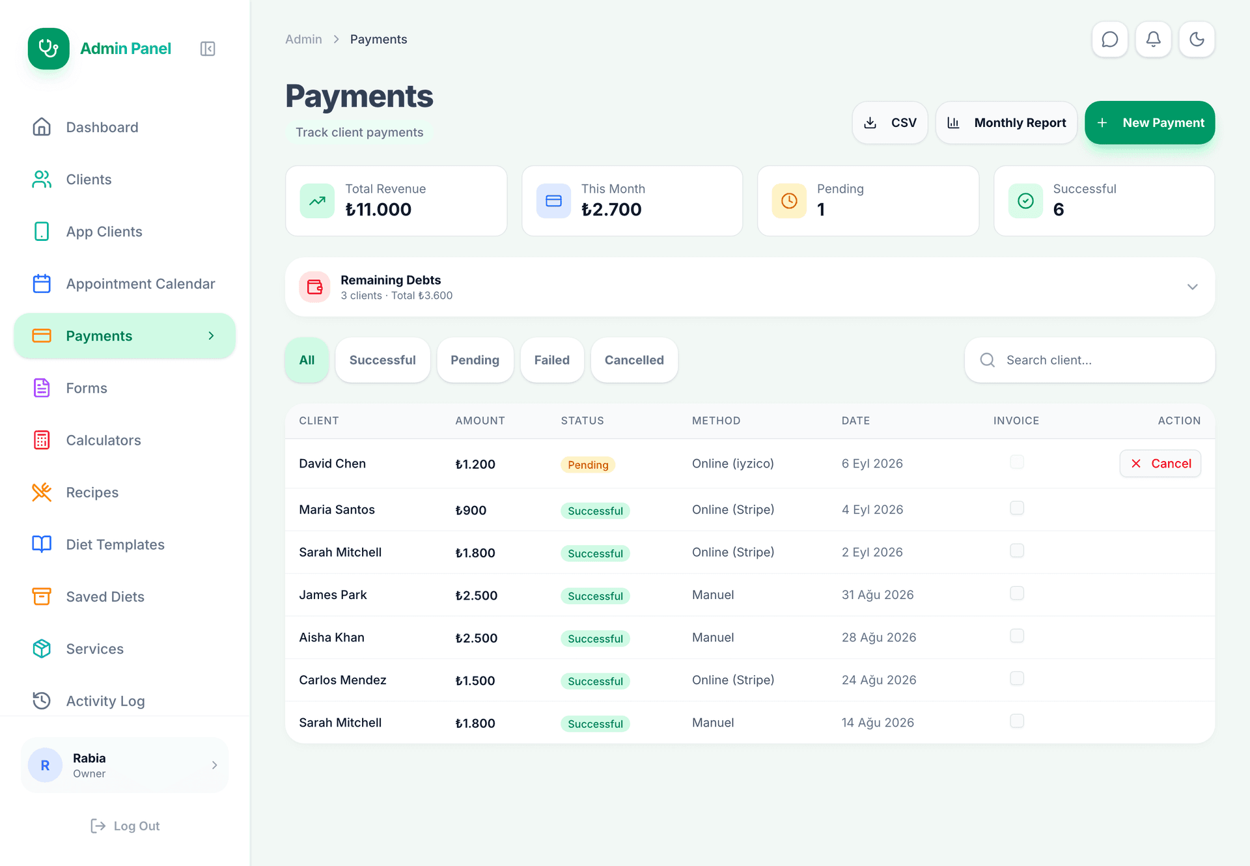Screen dimensions: 1250x866
Task: Click the Pending status badge
Action: click(x=588, y=464)
